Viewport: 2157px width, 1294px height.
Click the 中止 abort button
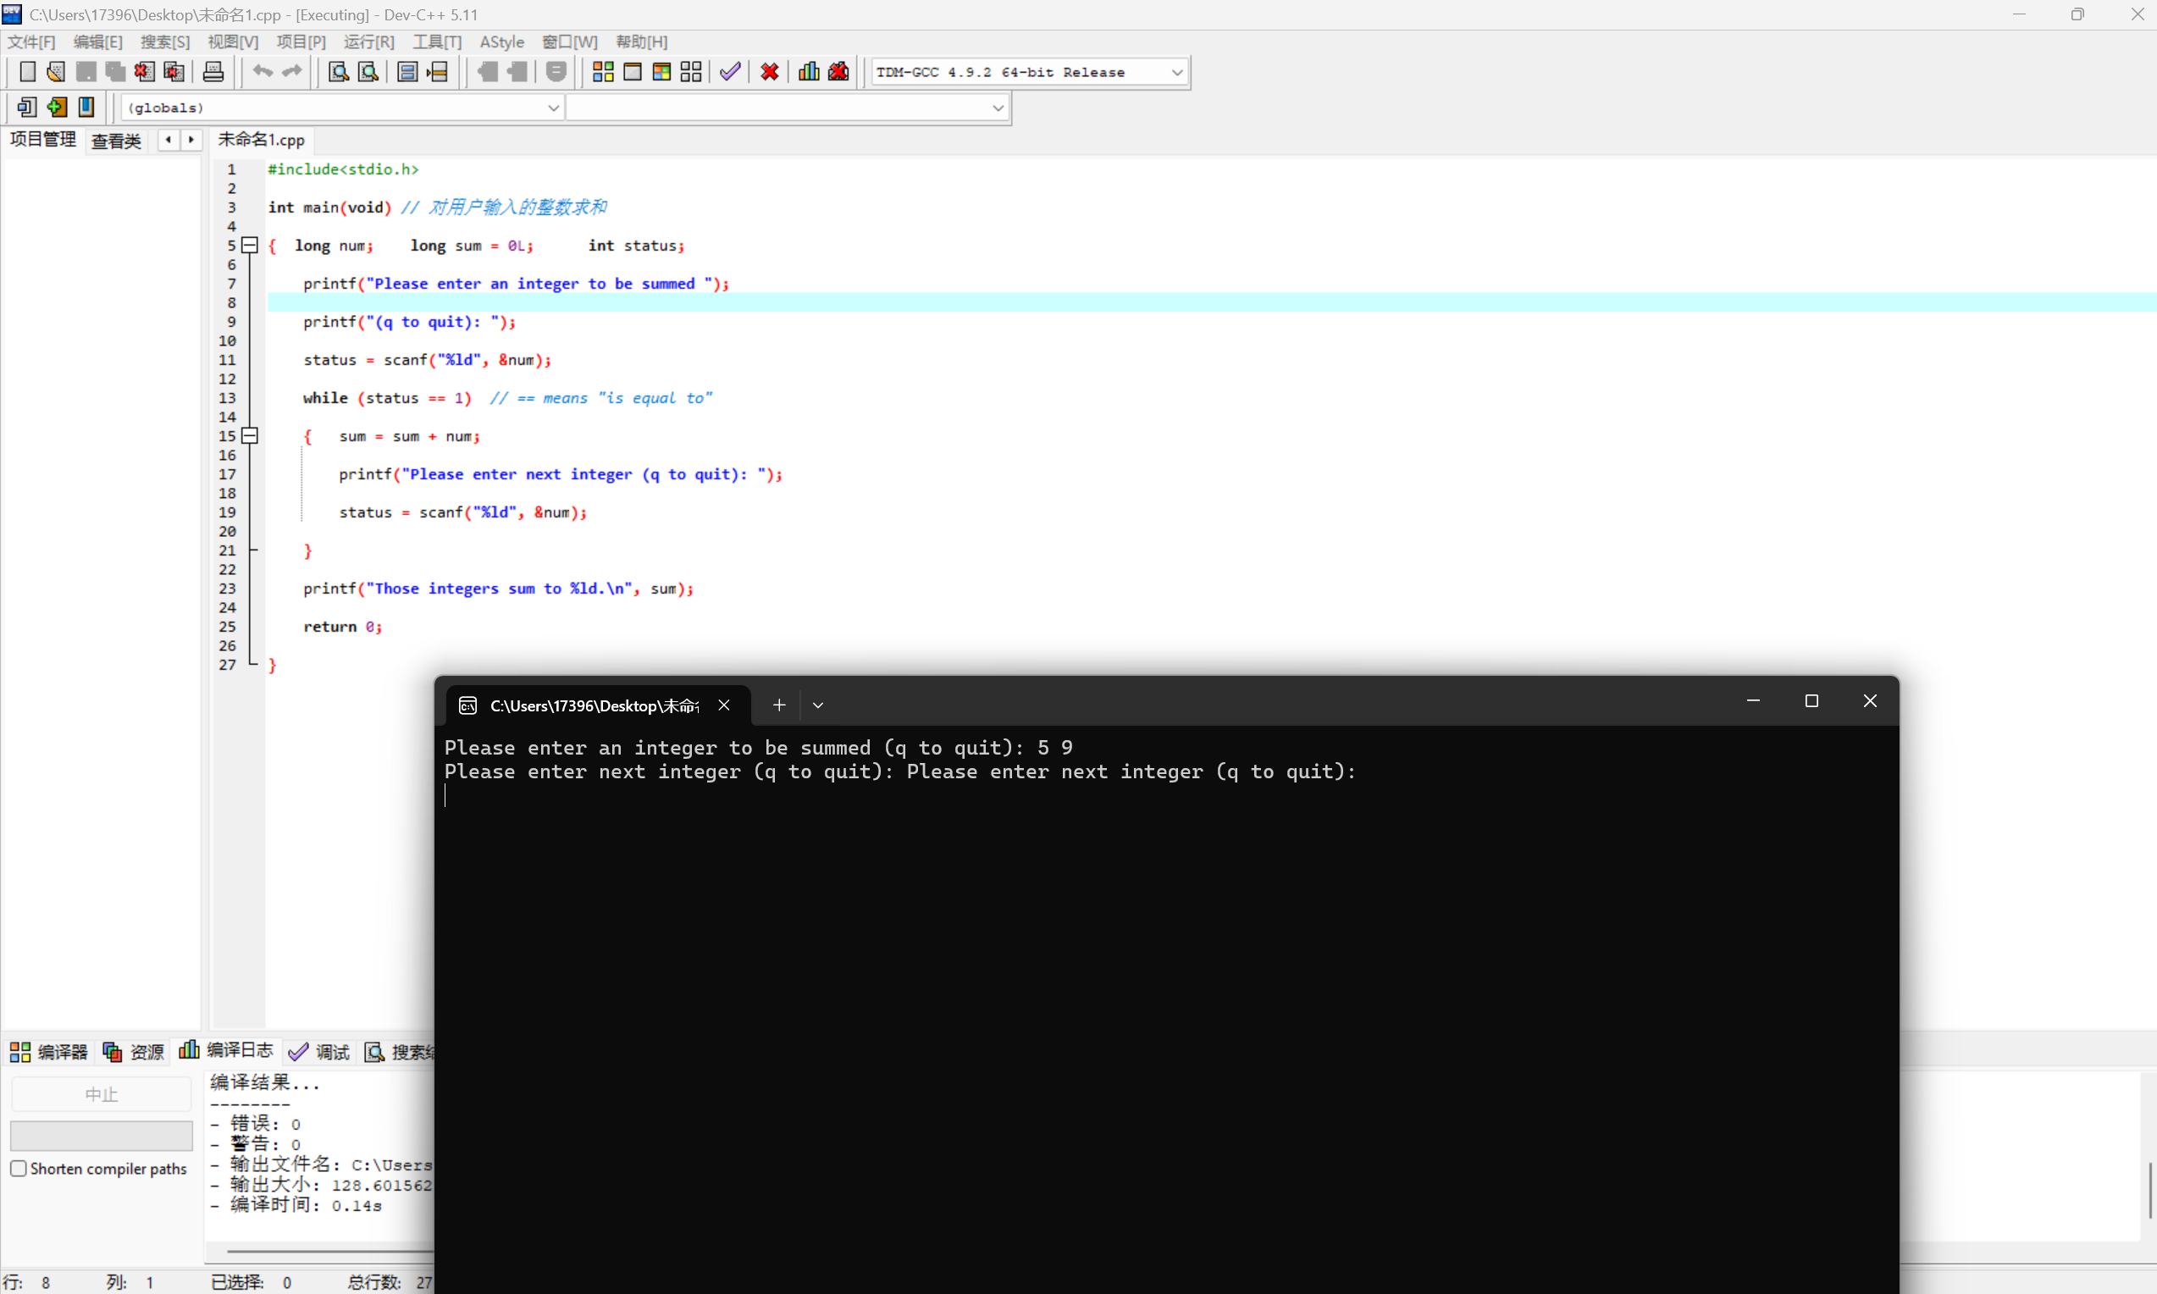click(x=101, y=1094)
